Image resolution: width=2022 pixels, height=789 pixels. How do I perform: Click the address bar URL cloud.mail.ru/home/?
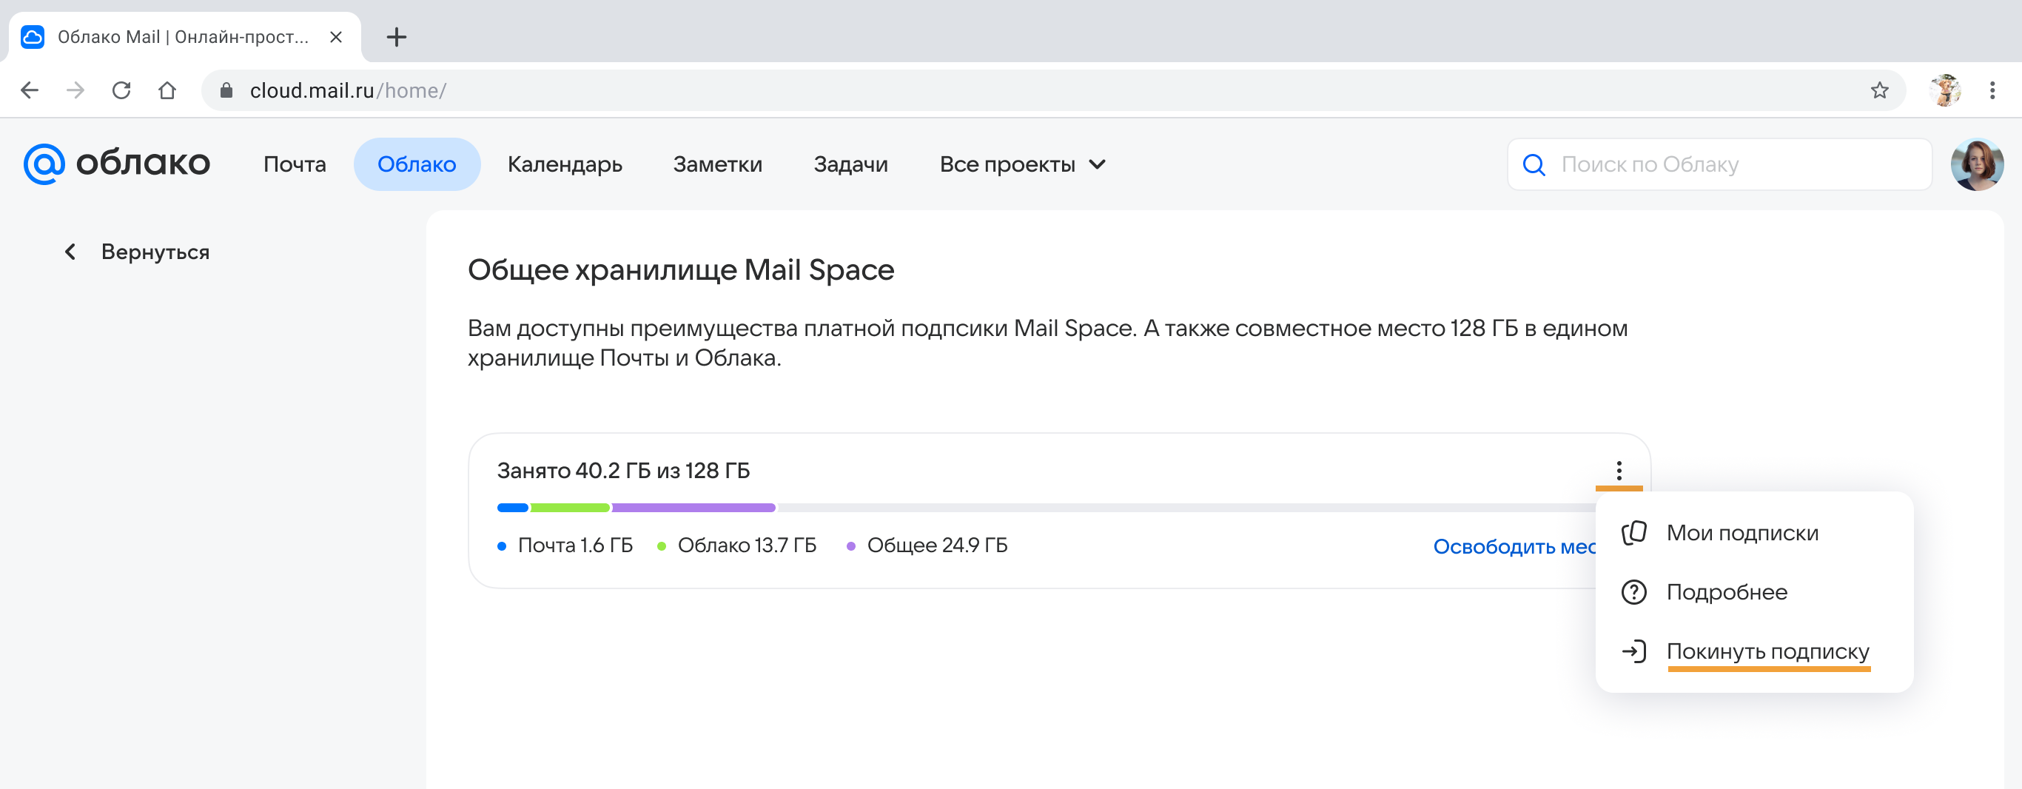click(348, 90)
